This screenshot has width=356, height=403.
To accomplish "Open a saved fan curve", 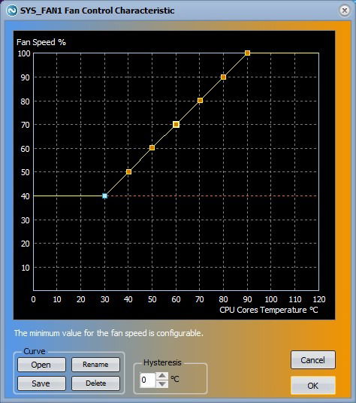I will [x=41, y=365].
